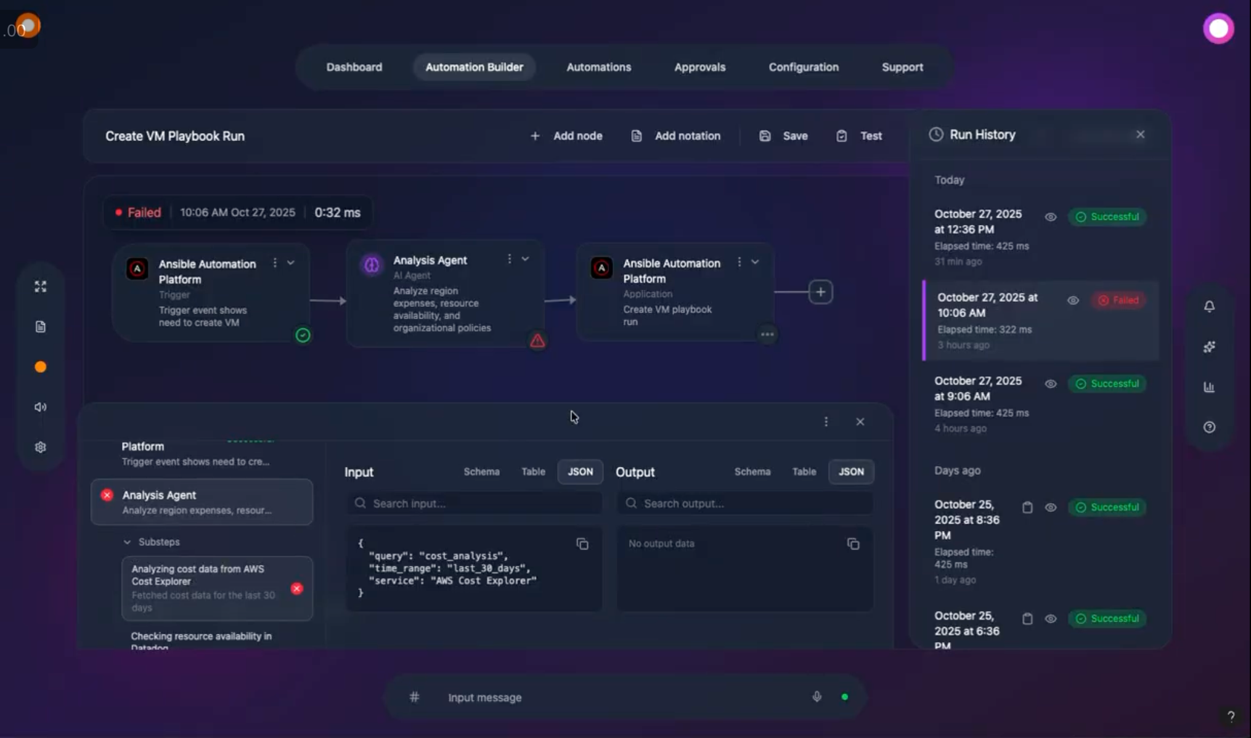Viewport: 1251px width, 738px height.
Task: Open the Ansible Automation Platform trigger dropdown
Action: pos(291,262)
